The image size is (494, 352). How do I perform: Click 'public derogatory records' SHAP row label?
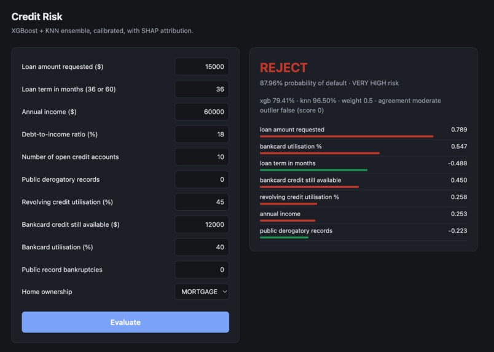[296, 231]
